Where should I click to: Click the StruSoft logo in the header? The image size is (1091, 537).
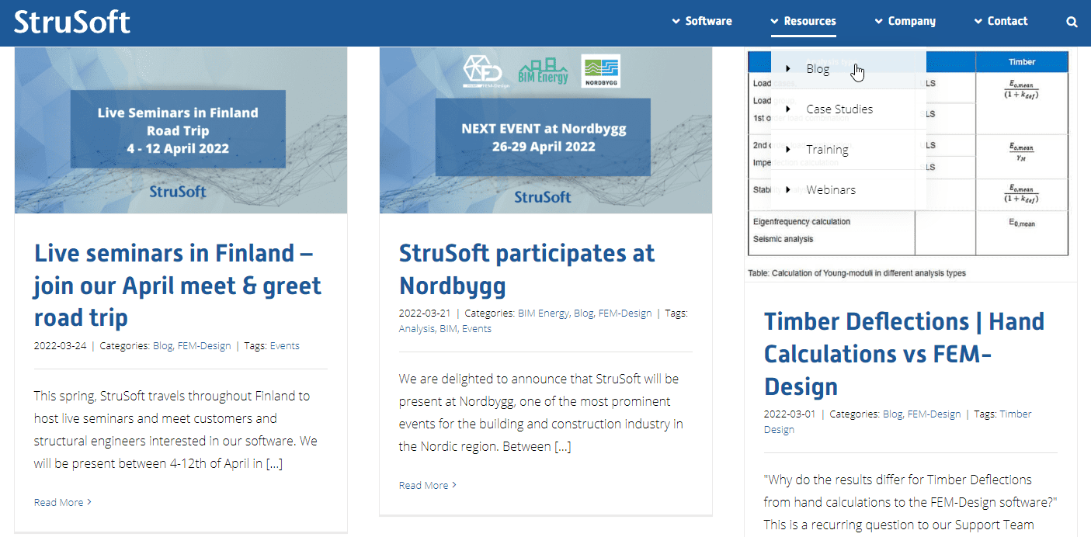tap(71, 22)
